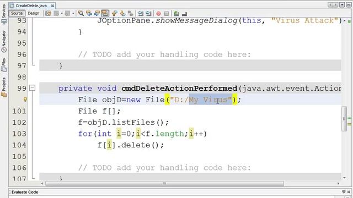353x198 pixels.
Task: Open the Services side panel
Action: 4,14
